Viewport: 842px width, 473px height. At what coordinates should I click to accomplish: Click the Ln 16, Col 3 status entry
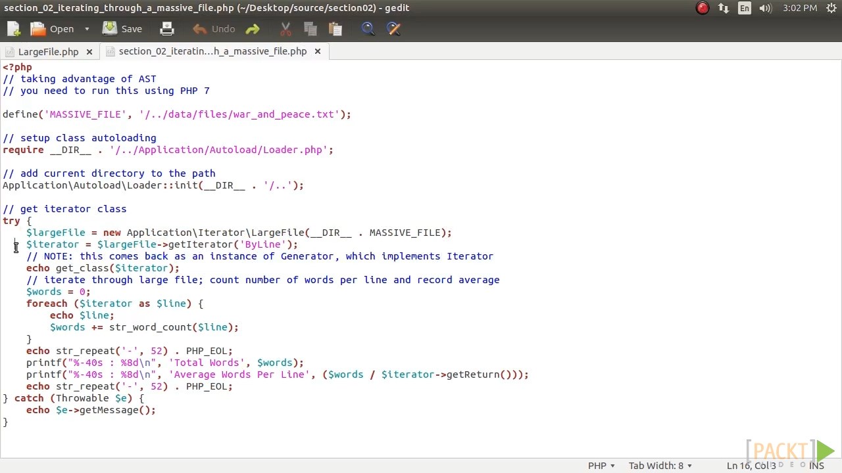[751, 466]
